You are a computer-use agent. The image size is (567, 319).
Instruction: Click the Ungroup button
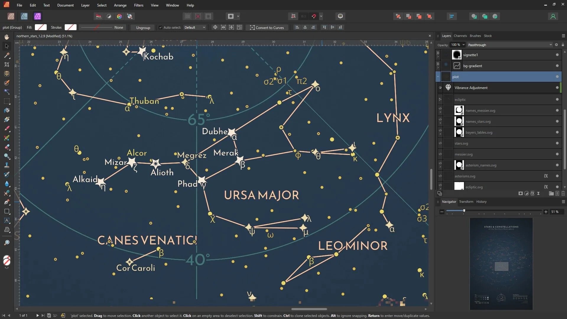(142, 27)
